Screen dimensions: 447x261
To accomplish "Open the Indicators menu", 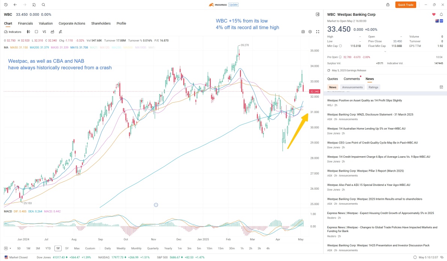I will 13,32.
